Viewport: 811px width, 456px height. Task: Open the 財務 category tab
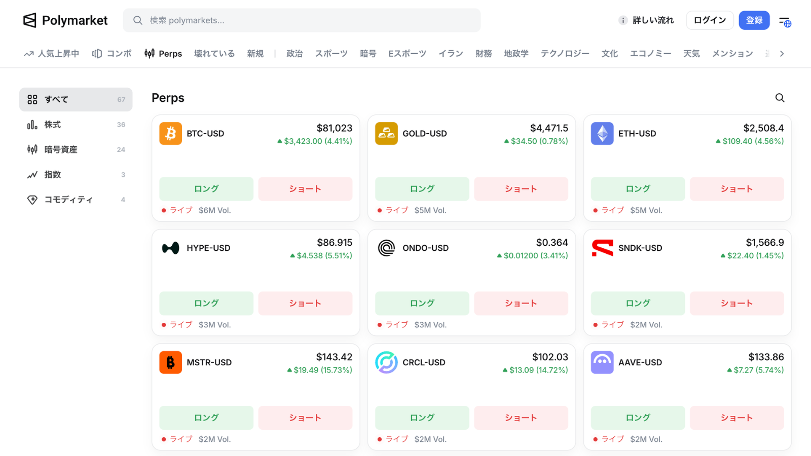tap(484, 54)
